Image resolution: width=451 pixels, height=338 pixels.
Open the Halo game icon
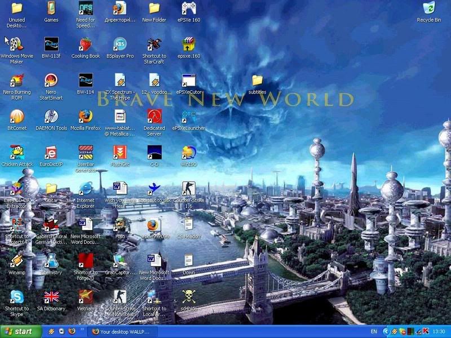point(120,225)
